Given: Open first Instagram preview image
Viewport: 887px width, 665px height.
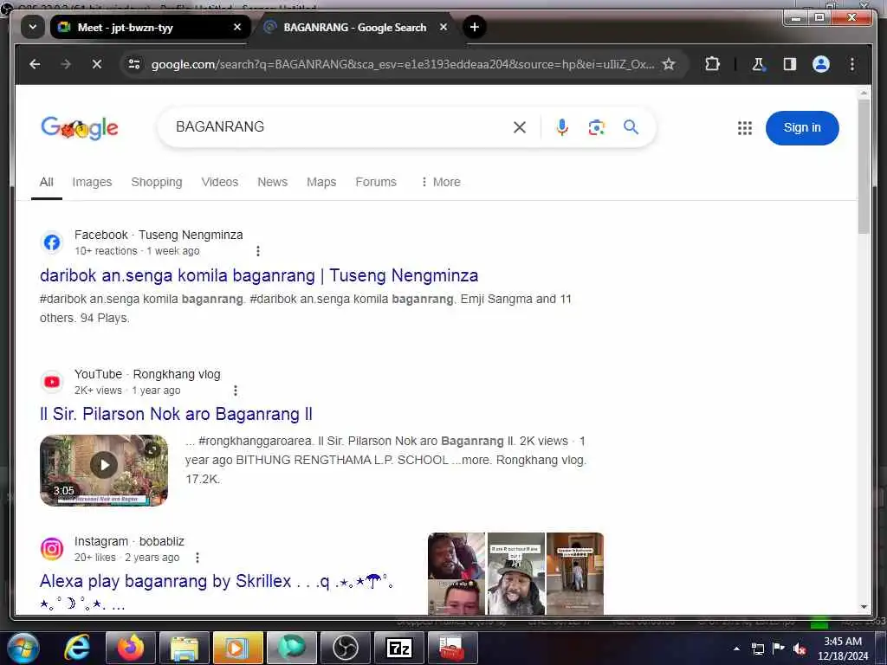Looking at the screenshot, I should [x=456, y=573].
